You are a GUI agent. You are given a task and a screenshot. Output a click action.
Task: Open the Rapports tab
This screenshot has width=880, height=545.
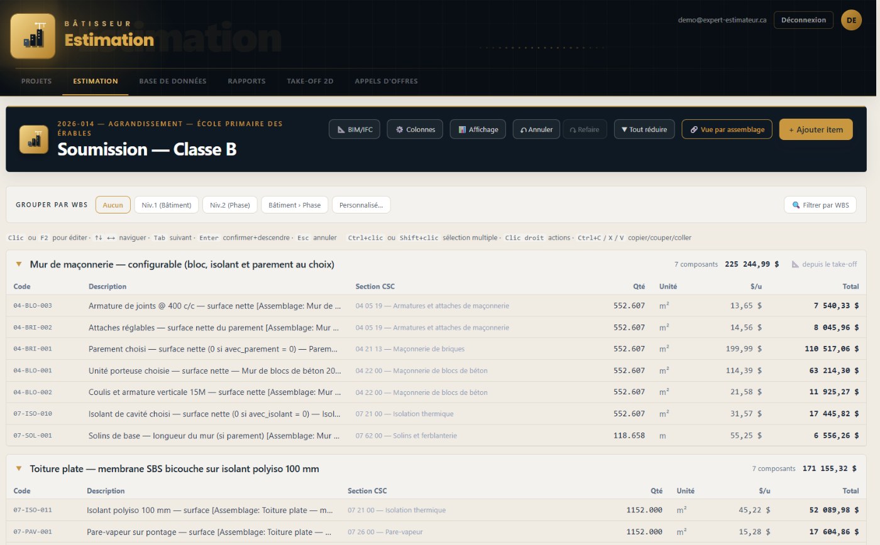(246, 81)
